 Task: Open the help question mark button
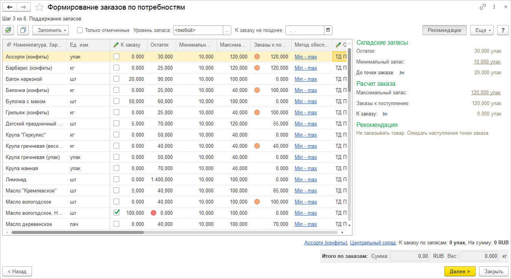point(503,30)
